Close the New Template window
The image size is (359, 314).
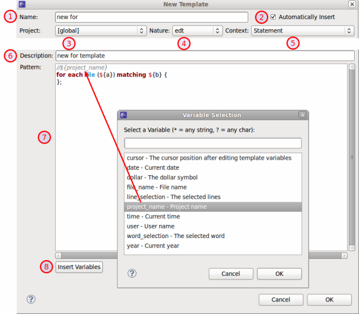[350, 4]
